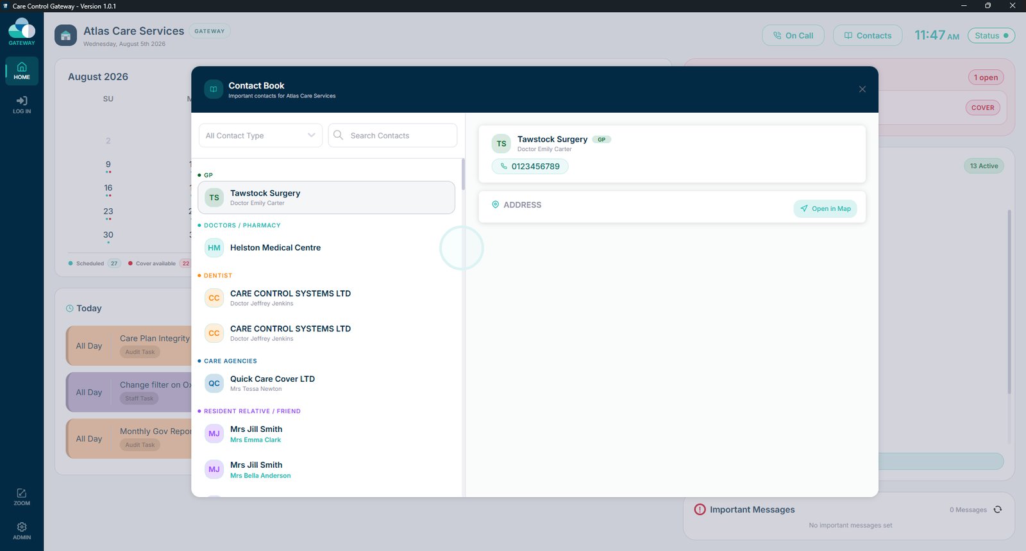Click the clock icon beside Today
The width and height of the screenshot is (1026, 551).
point(70,308)
